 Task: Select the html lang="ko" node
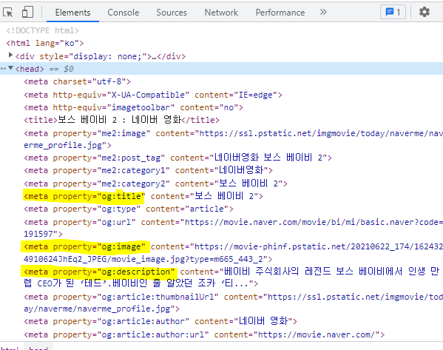45,43
